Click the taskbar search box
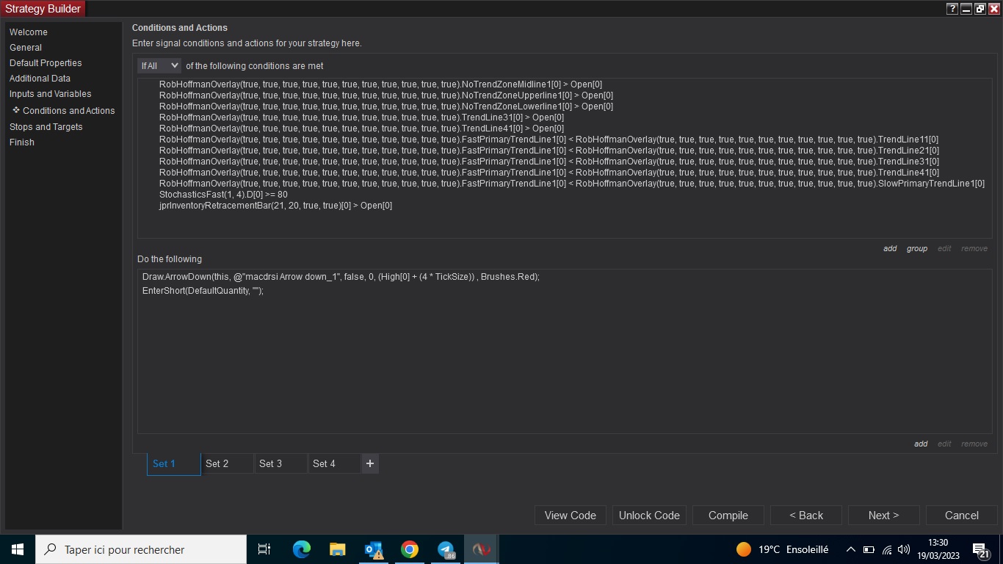Image resolution: width=1003 pixels, height=564 pixels. pyautogui.click(x=141, y=549)
